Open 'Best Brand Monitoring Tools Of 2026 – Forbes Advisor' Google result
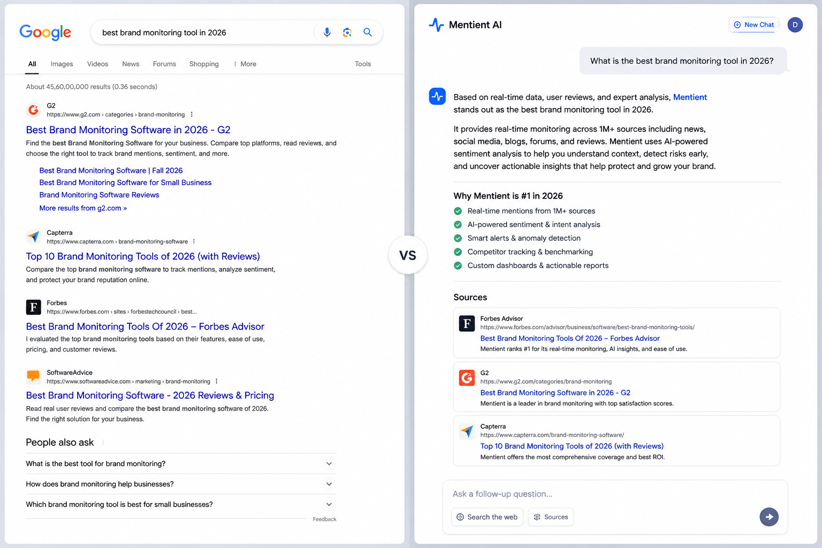Viewport: 822px width, 548px height. click(145, 326)
